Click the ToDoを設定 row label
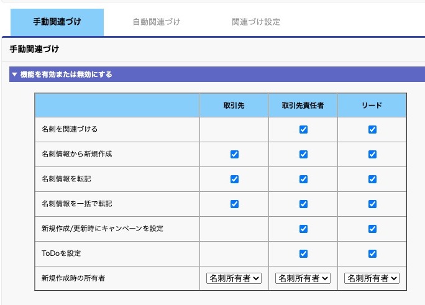This screenshot has height=305, width=425. 62,253
